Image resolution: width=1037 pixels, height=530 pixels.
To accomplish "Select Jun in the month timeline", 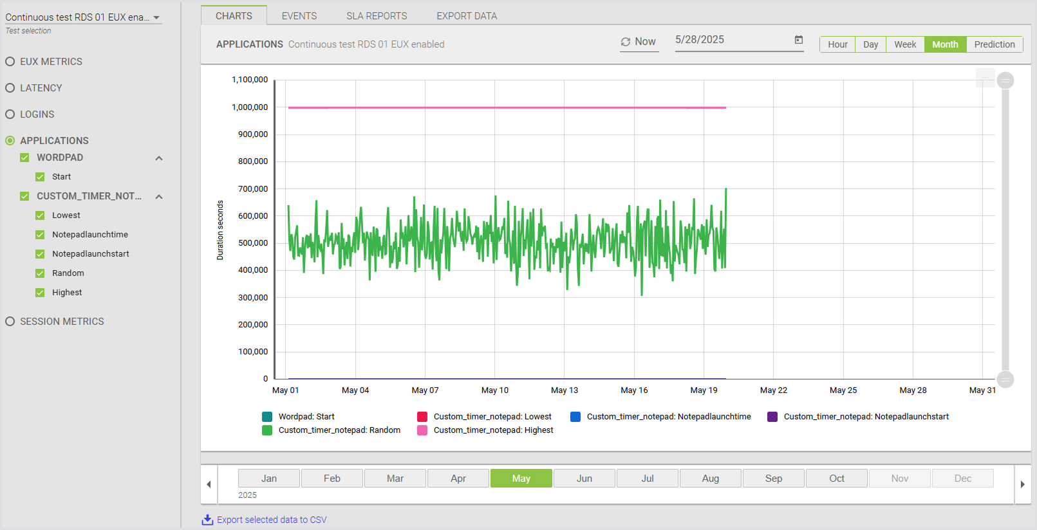I will [584, 479].
